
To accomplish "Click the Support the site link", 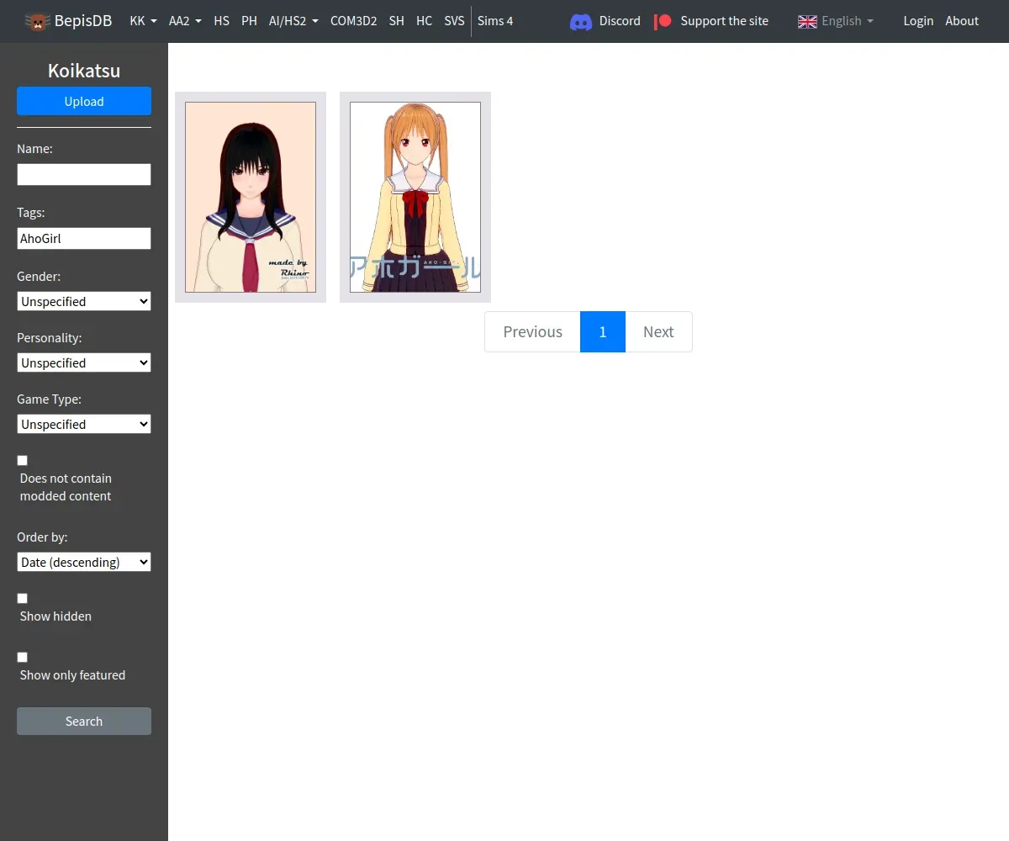I will pyautogui.click(x=724, y=21).
